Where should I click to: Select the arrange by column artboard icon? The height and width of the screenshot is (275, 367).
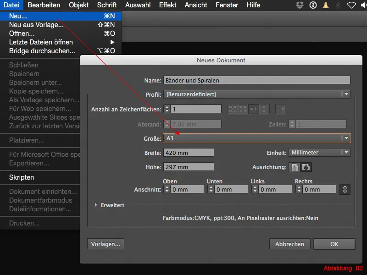[264, 109]
